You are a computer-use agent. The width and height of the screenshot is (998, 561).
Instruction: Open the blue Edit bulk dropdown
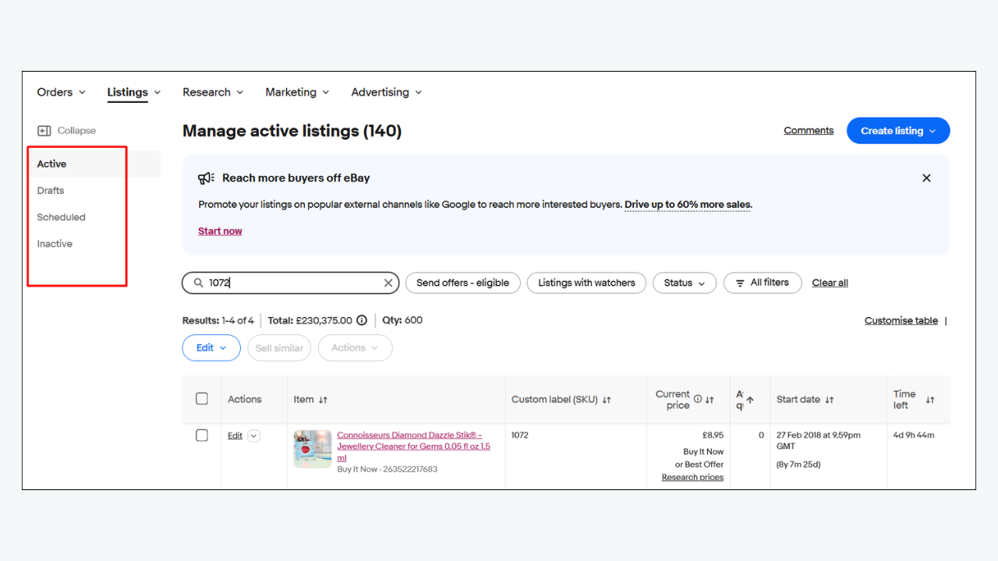211,348
